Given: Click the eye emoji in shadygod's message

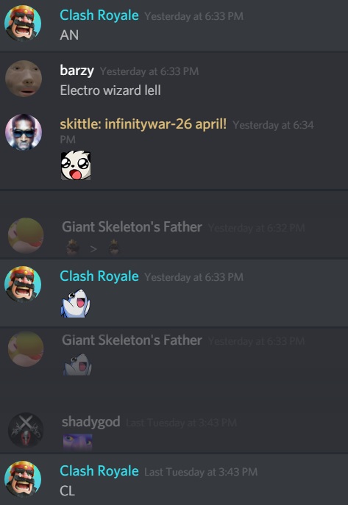Looking at the screenshot, I should point(78,442).
